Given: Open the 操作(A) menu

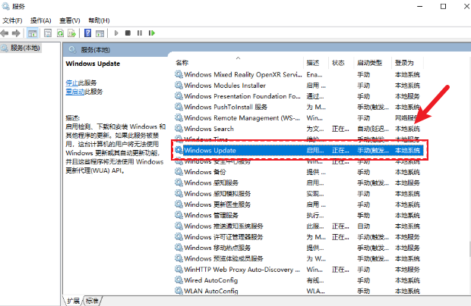Looking at the screenshot, I should (x=41, y=20).
